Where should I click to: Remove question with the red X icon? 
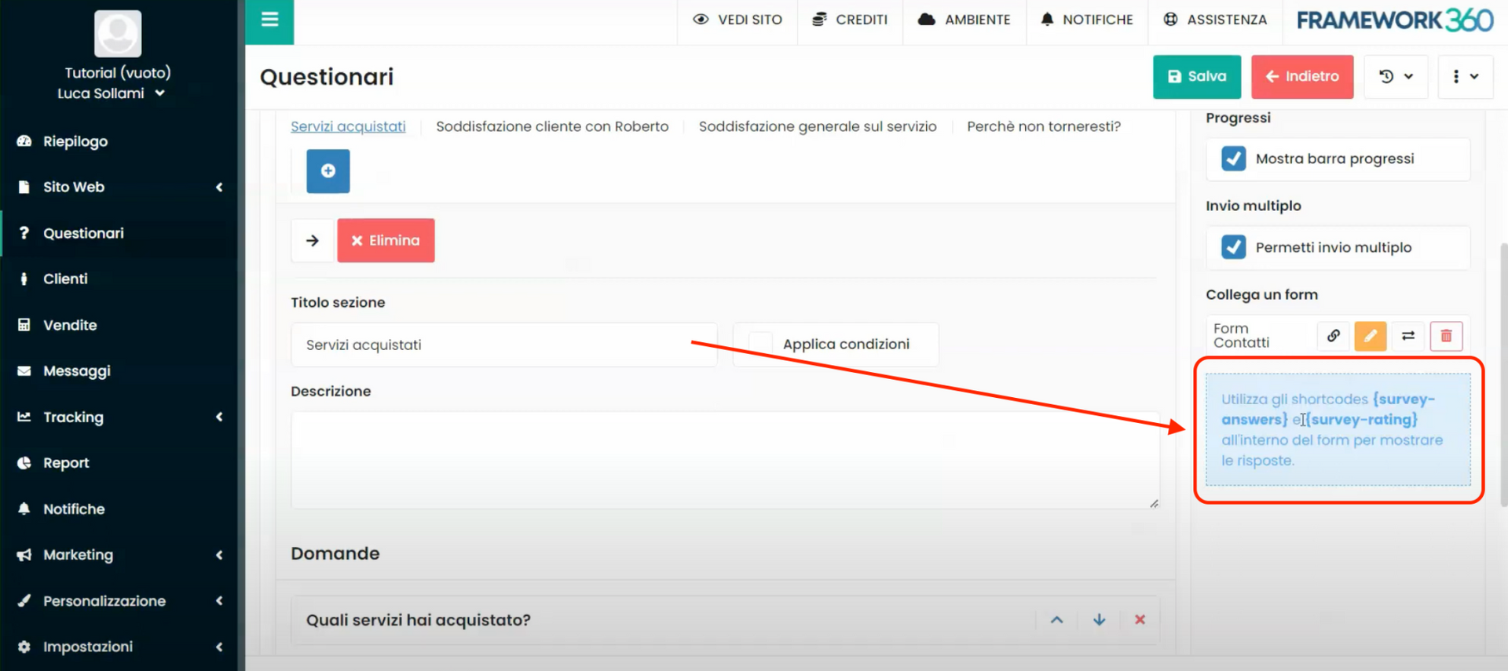1140,620
